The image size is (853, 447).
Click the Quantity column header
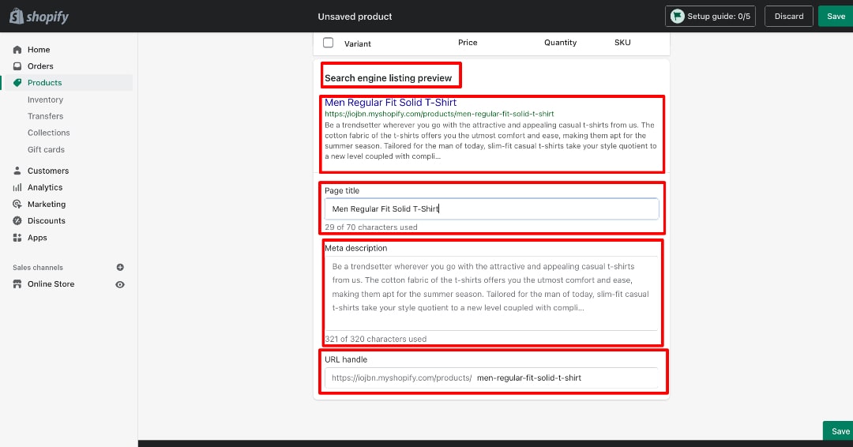click(560, 43)
